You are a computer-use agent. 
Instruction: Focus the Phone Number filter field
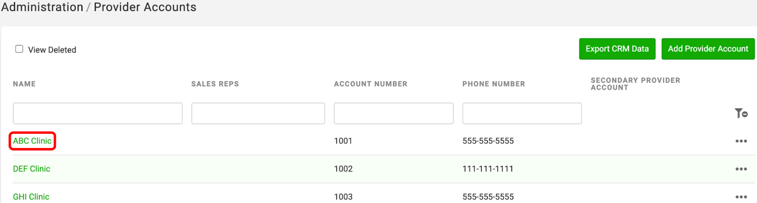[x=522, y=114]
